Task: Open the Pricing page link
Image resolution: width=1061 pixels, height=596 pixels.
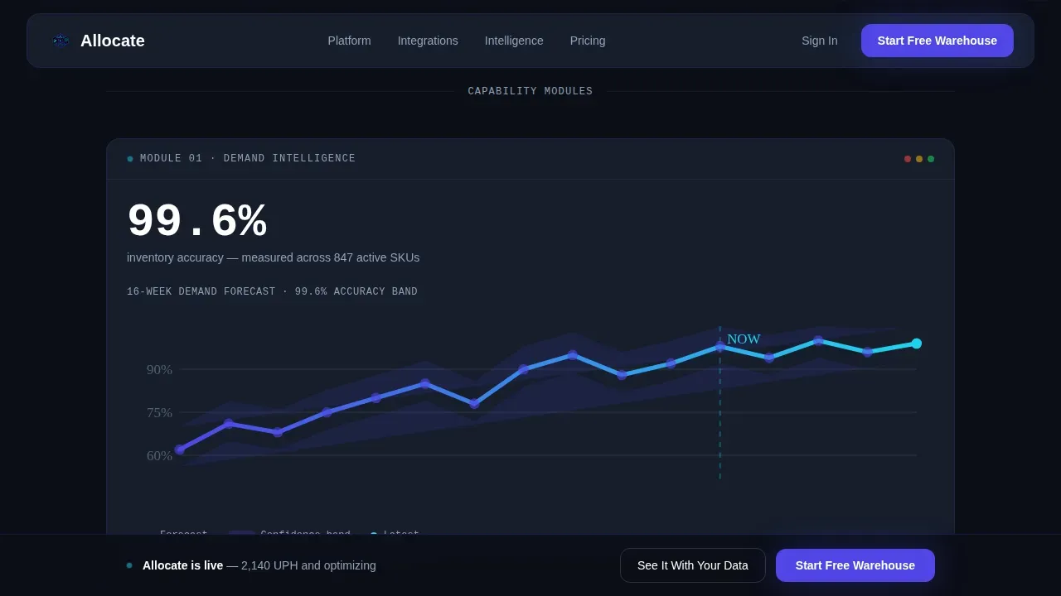Action: point(588,41)
